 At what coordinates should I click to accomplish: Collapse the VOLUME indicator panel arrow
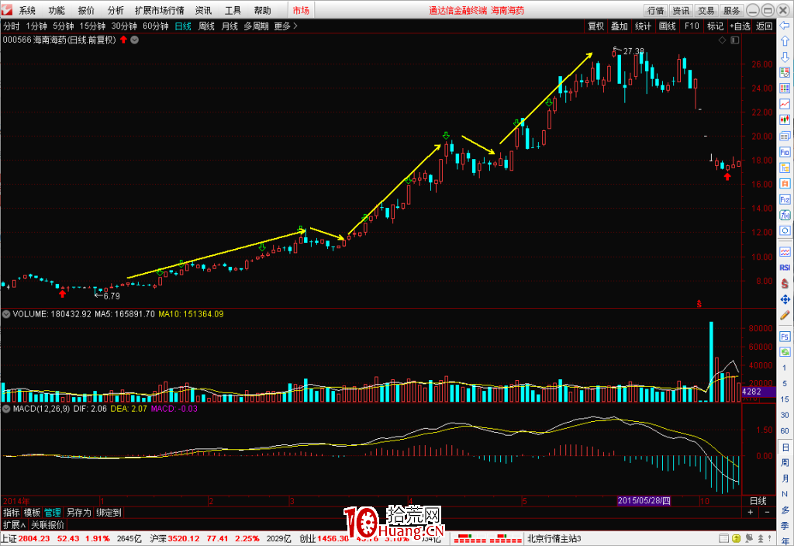point(6,314)
